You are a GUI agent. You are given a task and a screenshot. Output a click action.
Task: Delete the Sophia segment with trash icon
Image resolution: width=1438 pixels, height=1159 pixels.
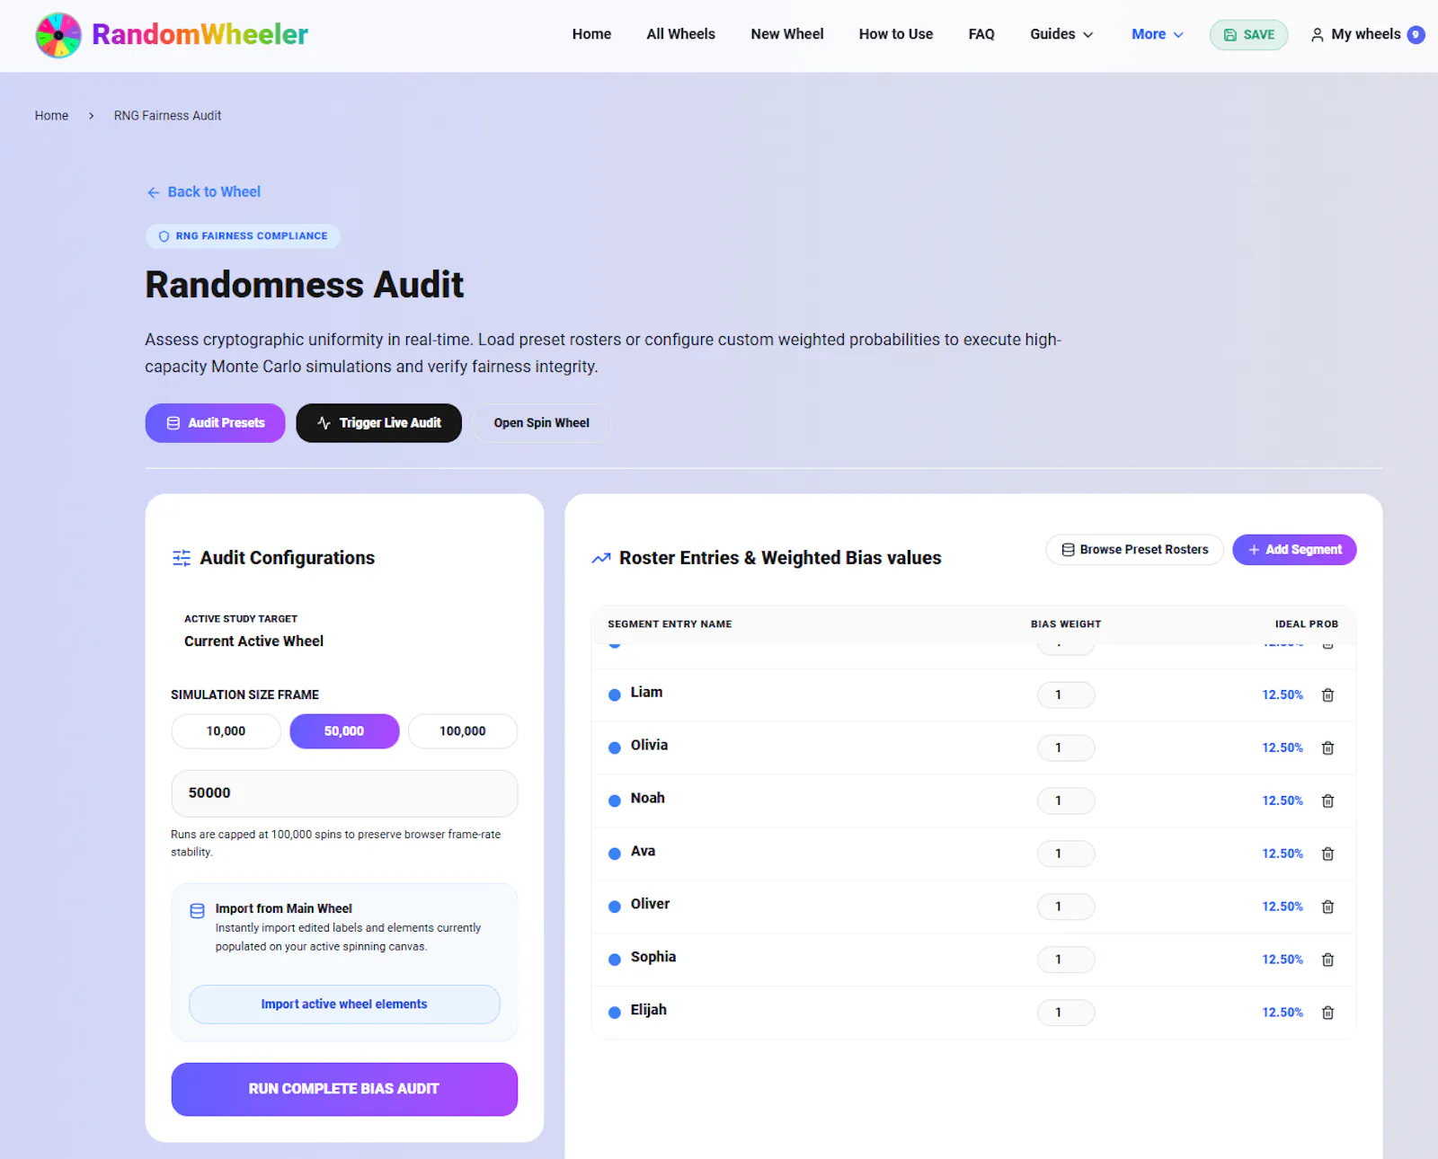(1327, 960)
